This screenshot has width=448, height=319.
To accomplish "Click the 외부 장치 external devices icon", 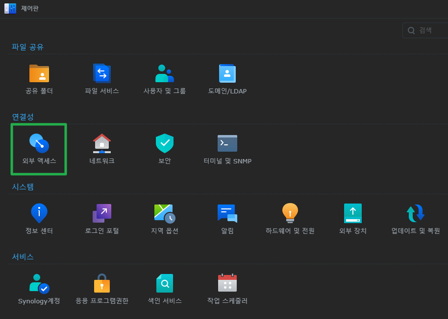I will point(353,214).
